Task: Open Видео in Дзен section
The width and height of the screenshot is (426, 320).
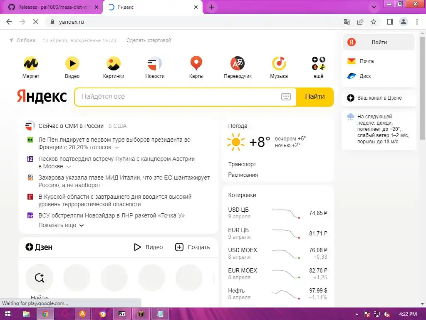Action: (149, 247)
